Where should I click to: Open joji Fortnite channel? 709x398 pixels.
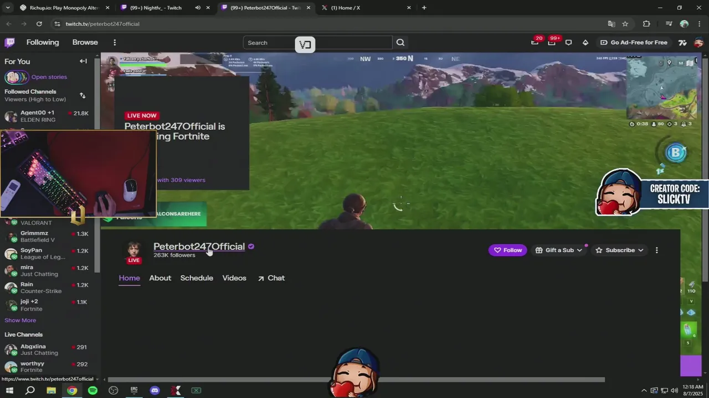click(x=47, y=305)
